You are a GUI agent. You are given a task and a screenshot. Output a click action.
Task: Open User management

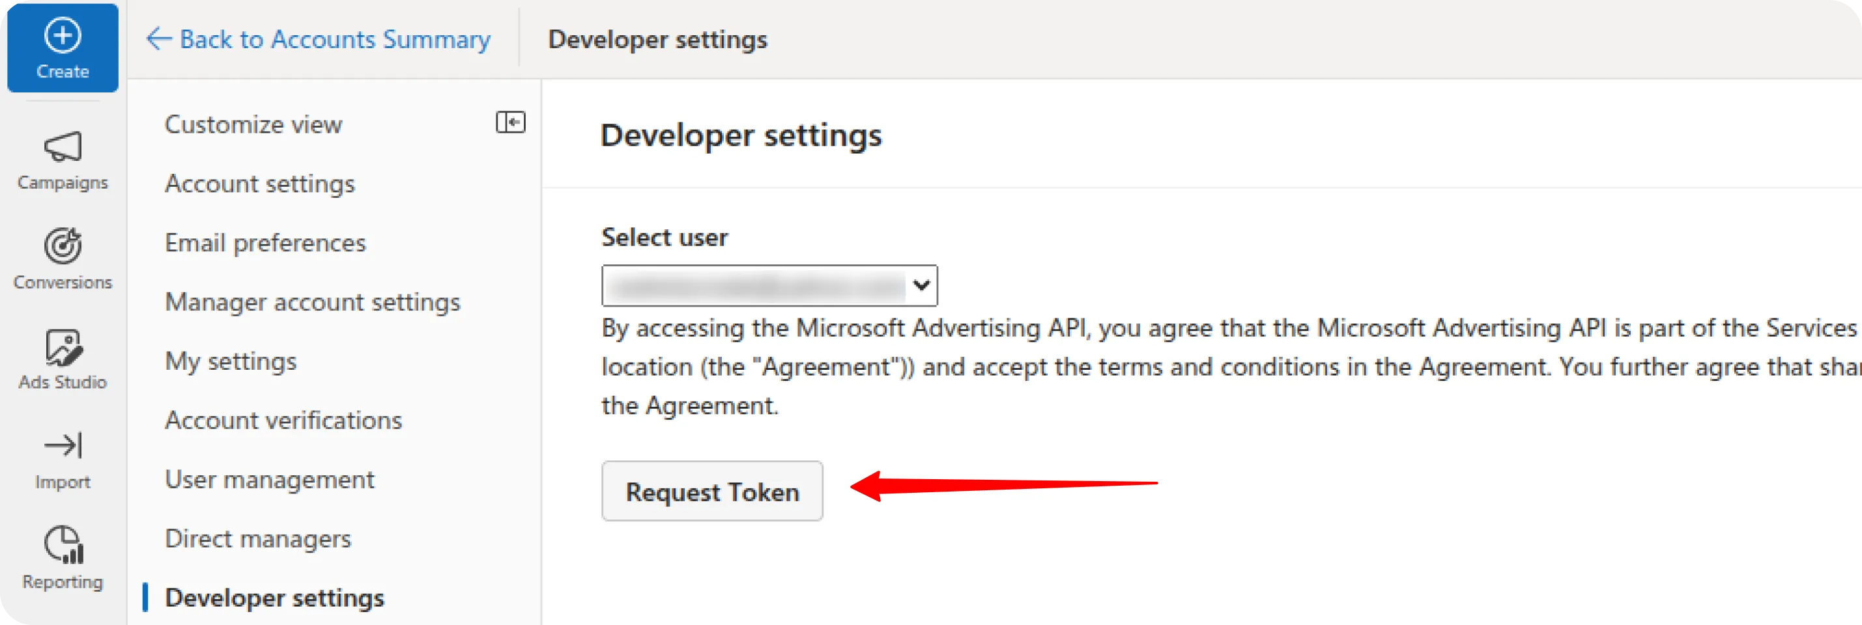tap(270, 479)
